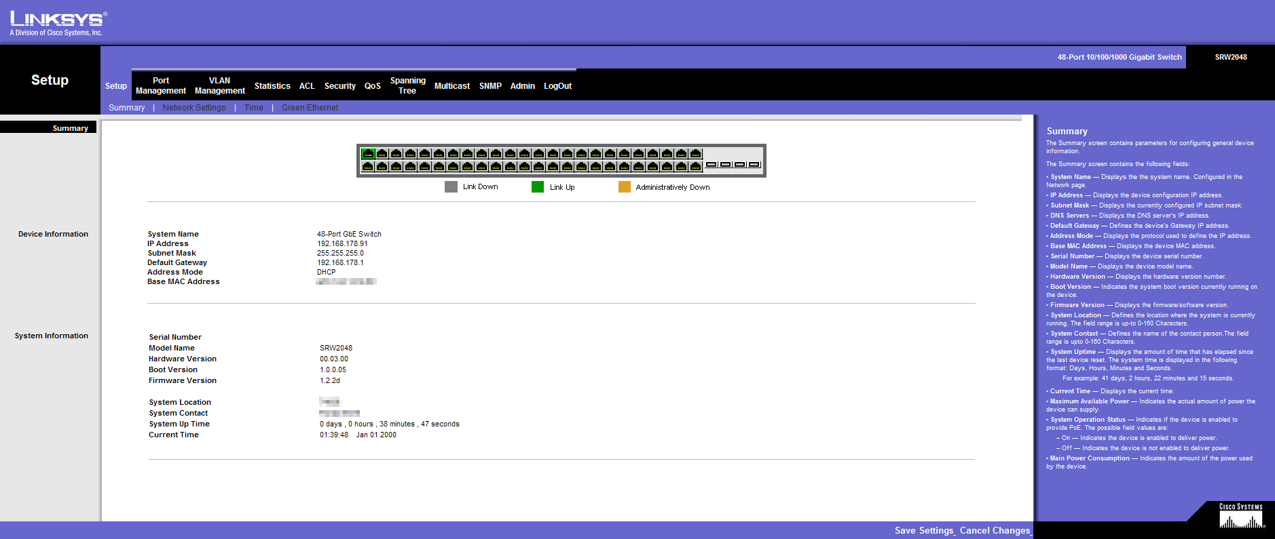Click Save Settings

click(924, 530)
